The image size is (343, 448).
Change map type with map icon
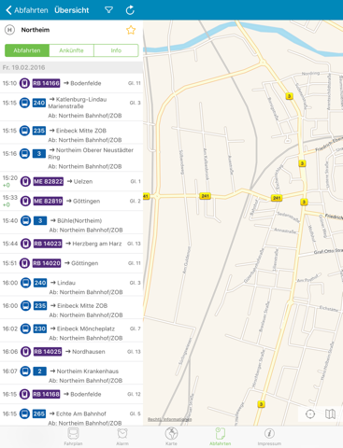pyautogui.click(x=330, y=414)
